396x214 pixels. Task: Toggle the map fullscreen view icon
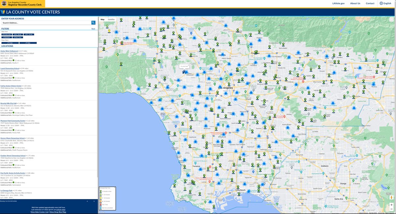[x=391, y=19]
